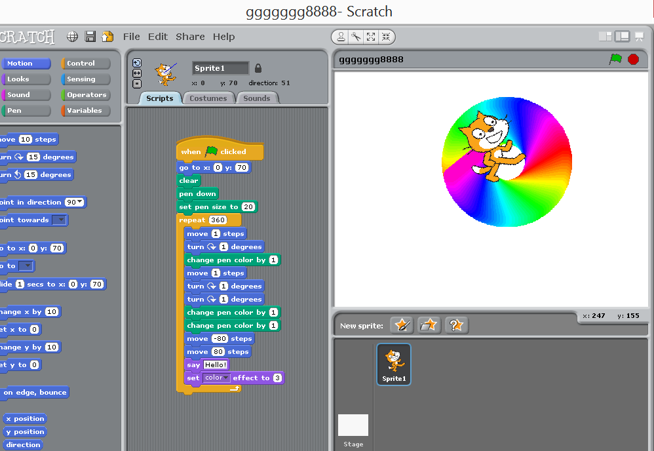Select the Operators block category
This screenshot has width=654, height=451.
[x=85, y=94]
